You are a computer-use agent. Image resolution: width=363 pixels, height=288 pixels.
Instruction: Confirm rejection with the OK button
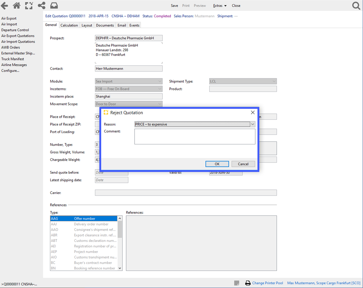coord(217,164)
